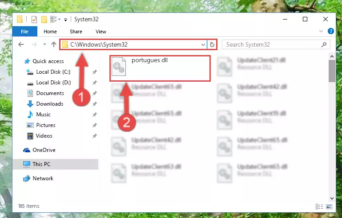Click the Forward navigation arrow
Viewport: 342px width, 218px height.
34,45
